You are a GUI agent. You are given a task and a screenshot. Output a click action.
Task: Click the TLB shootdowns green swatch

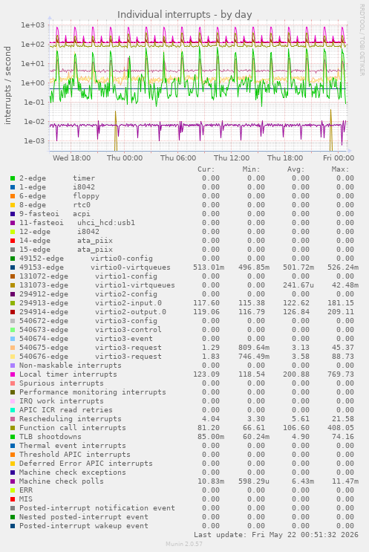pos(13,437)
